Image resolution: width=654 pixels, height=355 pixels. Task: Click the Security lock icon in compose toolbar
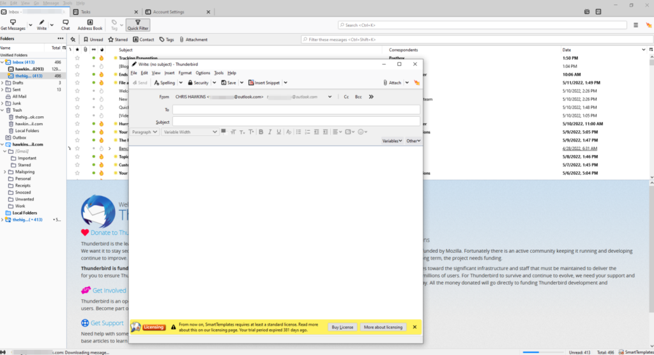[x=190, y=82]
